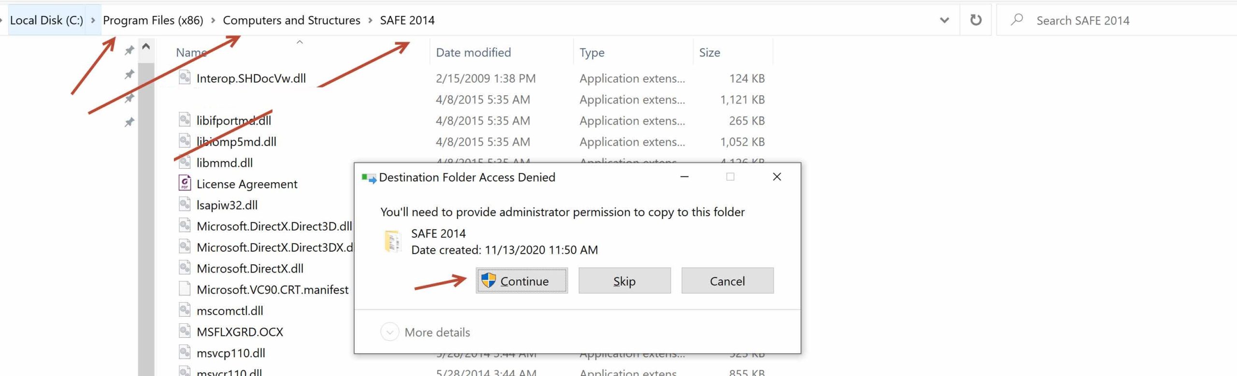Click the Interop.SHDocVw.dll file icon
Viewport: 1237px width, 376px height.
pyautogui.click(x=185, y=78)
